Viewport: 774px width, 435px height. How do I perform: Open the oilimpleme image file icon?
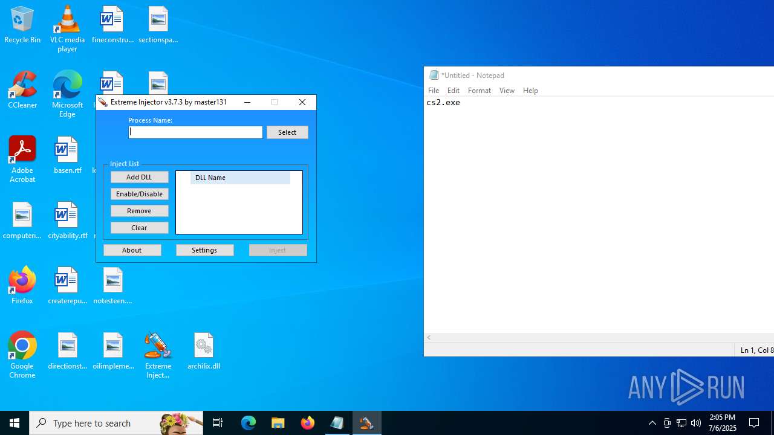112,351
